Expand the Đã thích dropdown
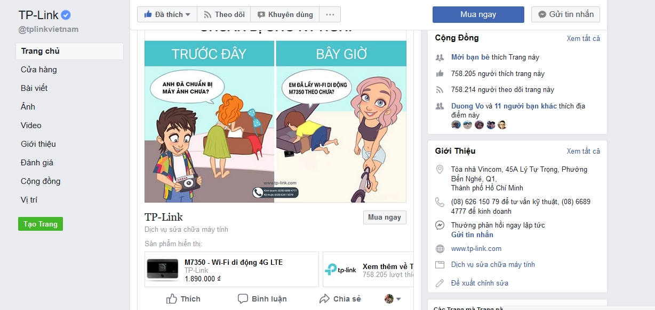Screen dimensions: 655x310 pyautogui.click(x=188, y=15)
